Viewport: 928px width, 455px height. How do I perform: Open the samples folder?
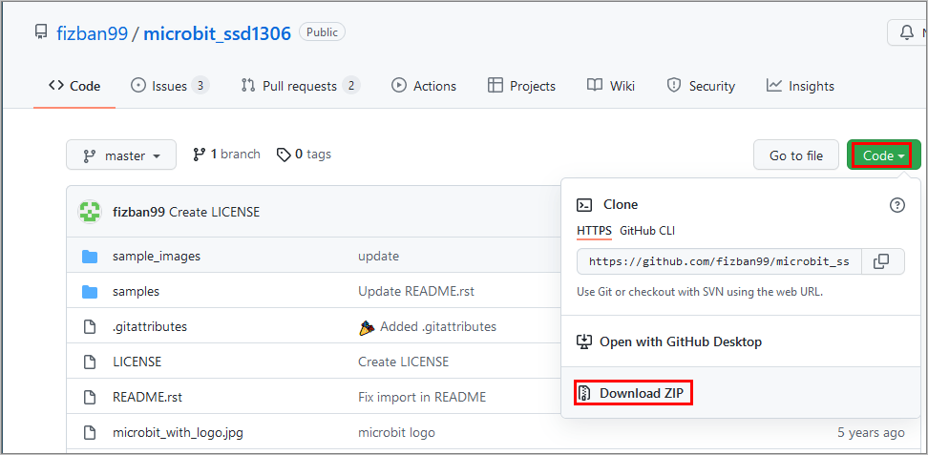click(x=136, y=292)
